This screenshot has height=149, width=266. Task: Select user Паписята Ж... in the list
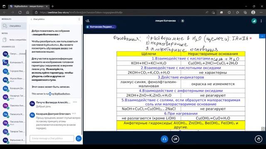point(14,114)
